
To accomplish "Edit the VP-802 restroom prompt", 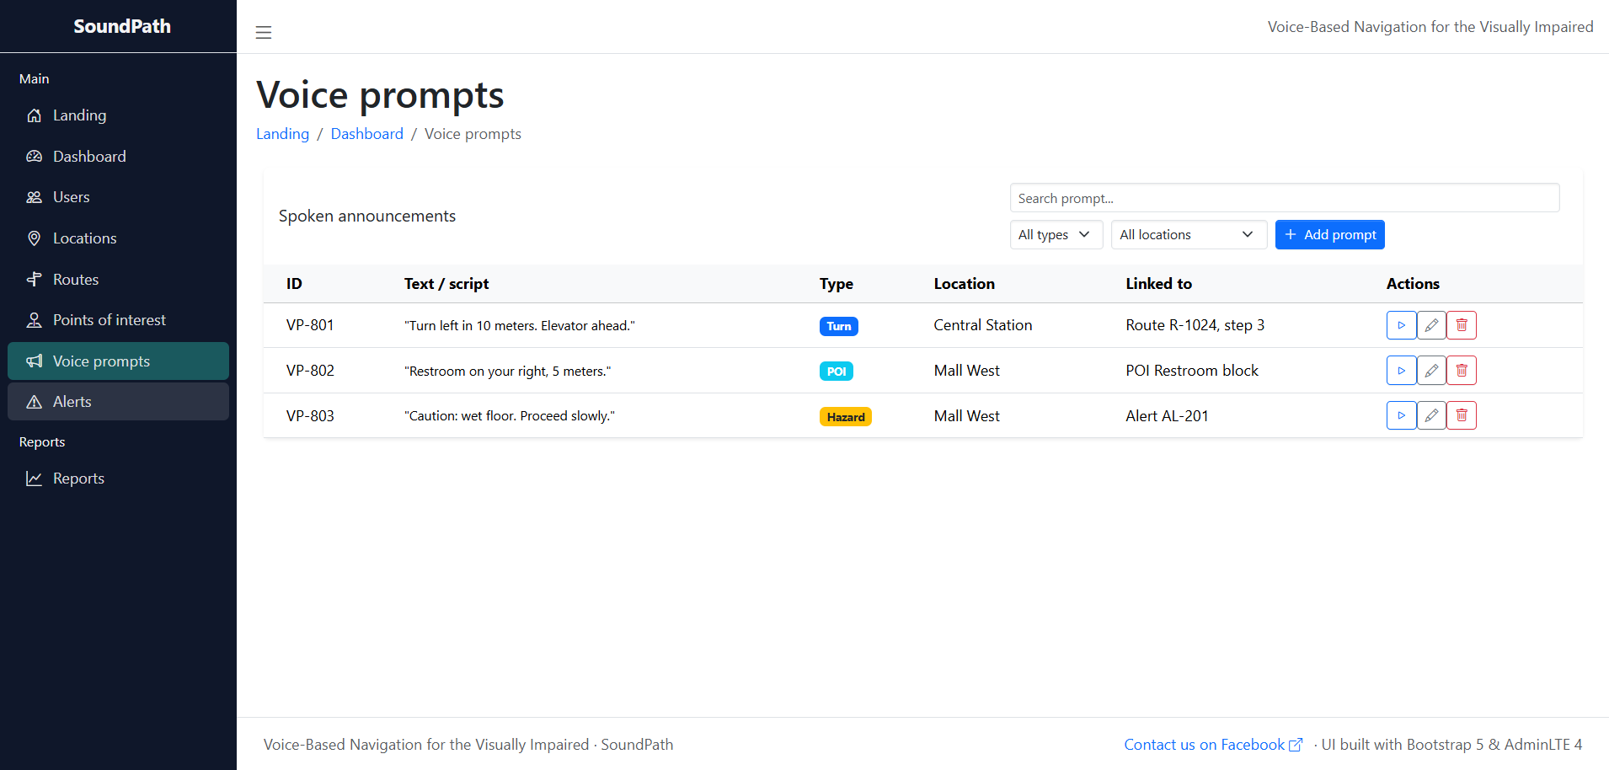I will 1431,371.
